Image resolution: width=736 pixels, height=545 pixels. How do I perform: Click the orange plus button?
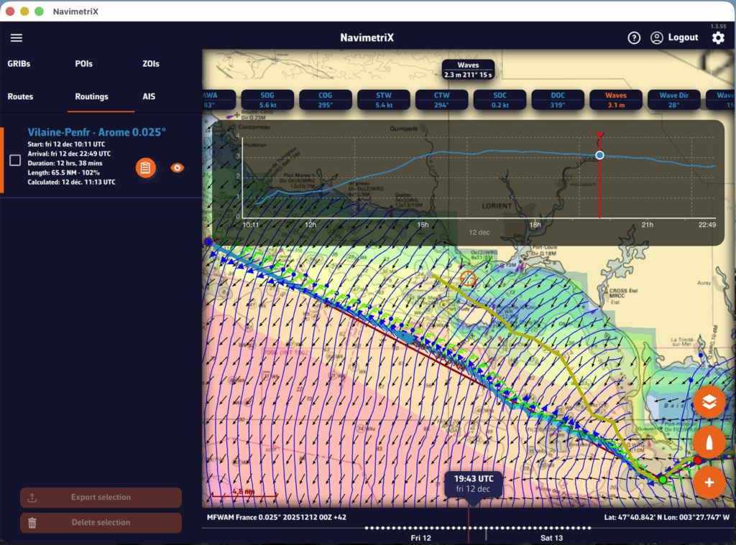point(709,482)
